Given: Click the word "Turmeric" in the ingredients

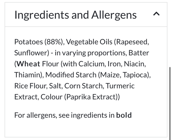Looking at the screenshot, I should tap(120, 86).
